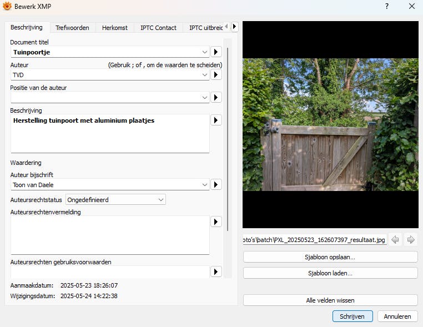Go to next image with right arrow
Viewport: 423px width, 327px height.
[x=411, y=240]
